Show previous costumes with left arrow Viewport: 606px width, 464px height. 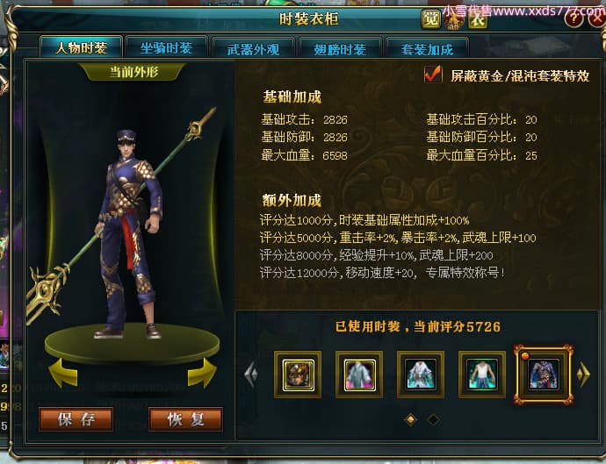251,374
